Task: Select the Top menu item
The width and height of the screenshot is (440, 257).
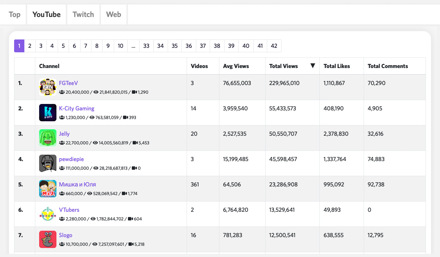Action: coord(14,14)
